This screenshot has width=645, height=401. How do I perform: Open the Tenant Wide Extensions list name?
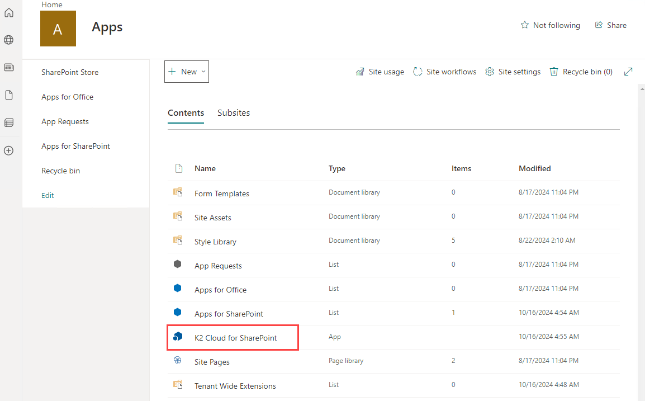click(235, 386)
